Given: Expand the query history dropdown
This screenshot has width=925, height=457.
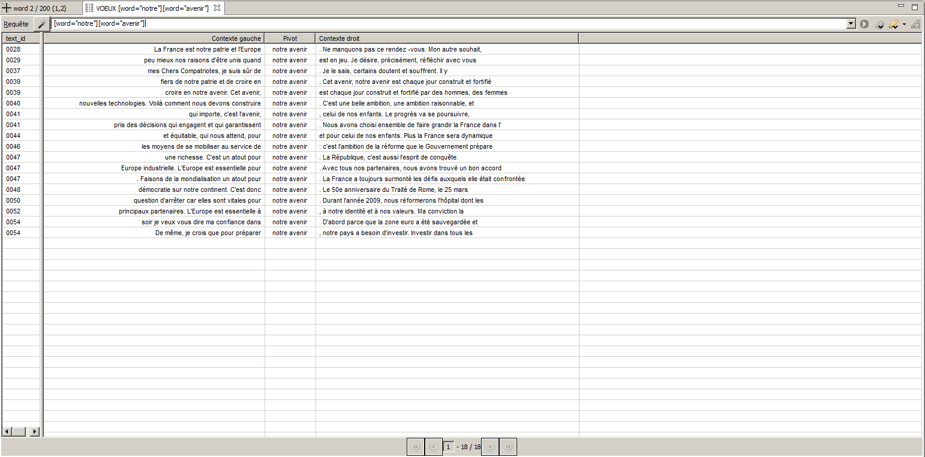Looking at the screenshot, I should pyautogui.click(x=851, y=24).
